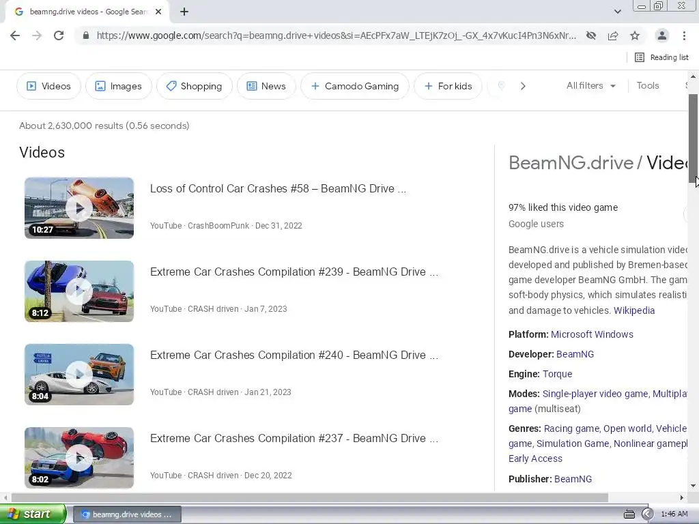Add Camodo Gaming to the search

[x=355, y=86]
